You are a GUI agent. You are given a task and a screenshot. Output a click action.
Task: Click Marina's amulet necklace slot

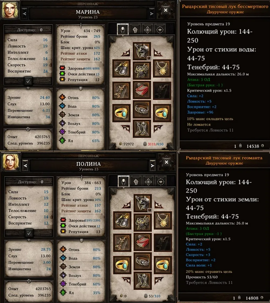(x=162, y=68)
